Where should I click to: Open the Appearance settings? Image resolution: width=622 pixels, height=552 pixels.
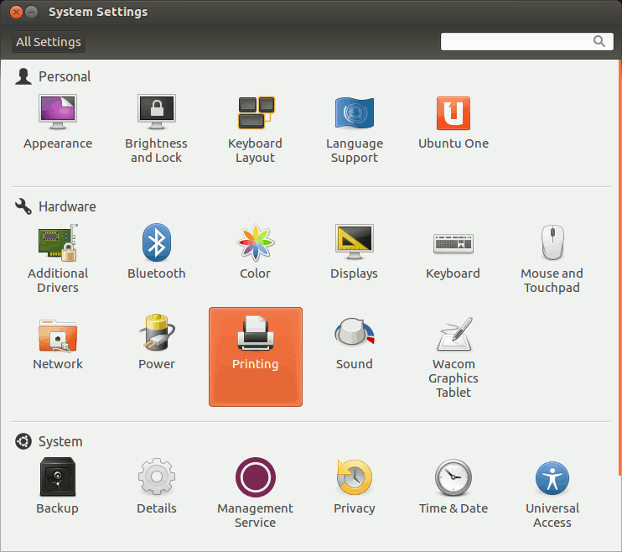coord(57,113)
